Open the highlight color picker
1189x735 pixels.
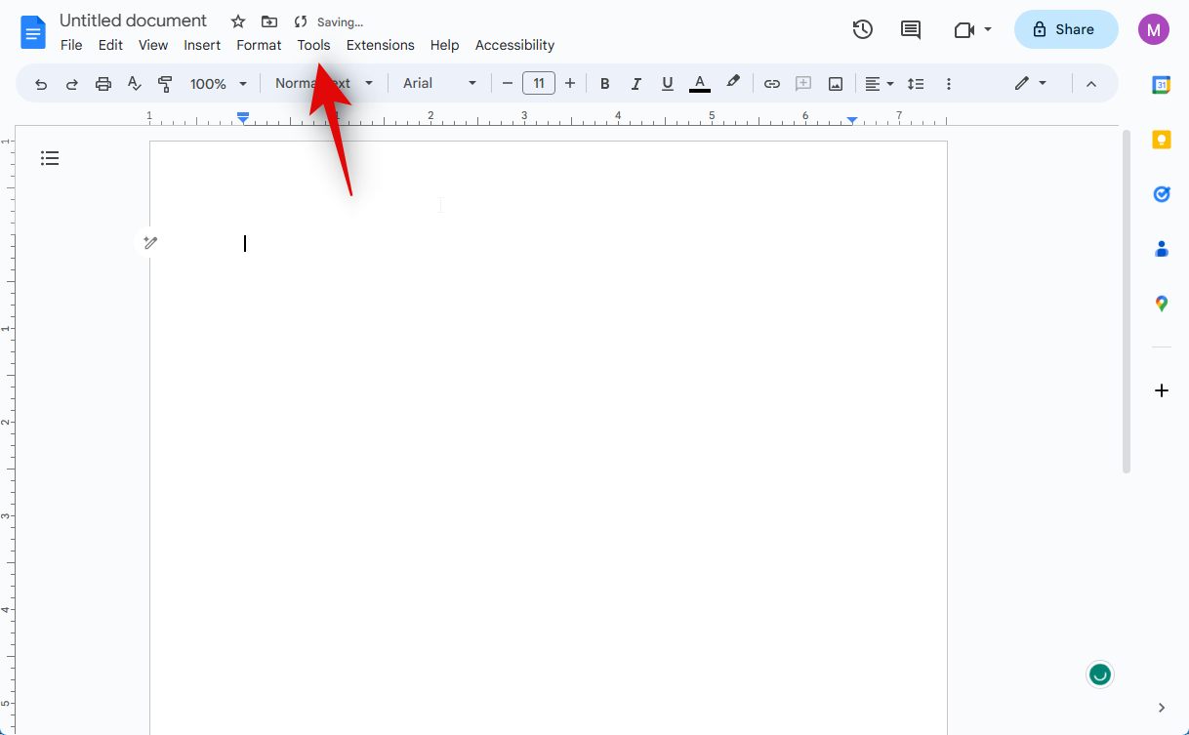(x=733, y=84)
